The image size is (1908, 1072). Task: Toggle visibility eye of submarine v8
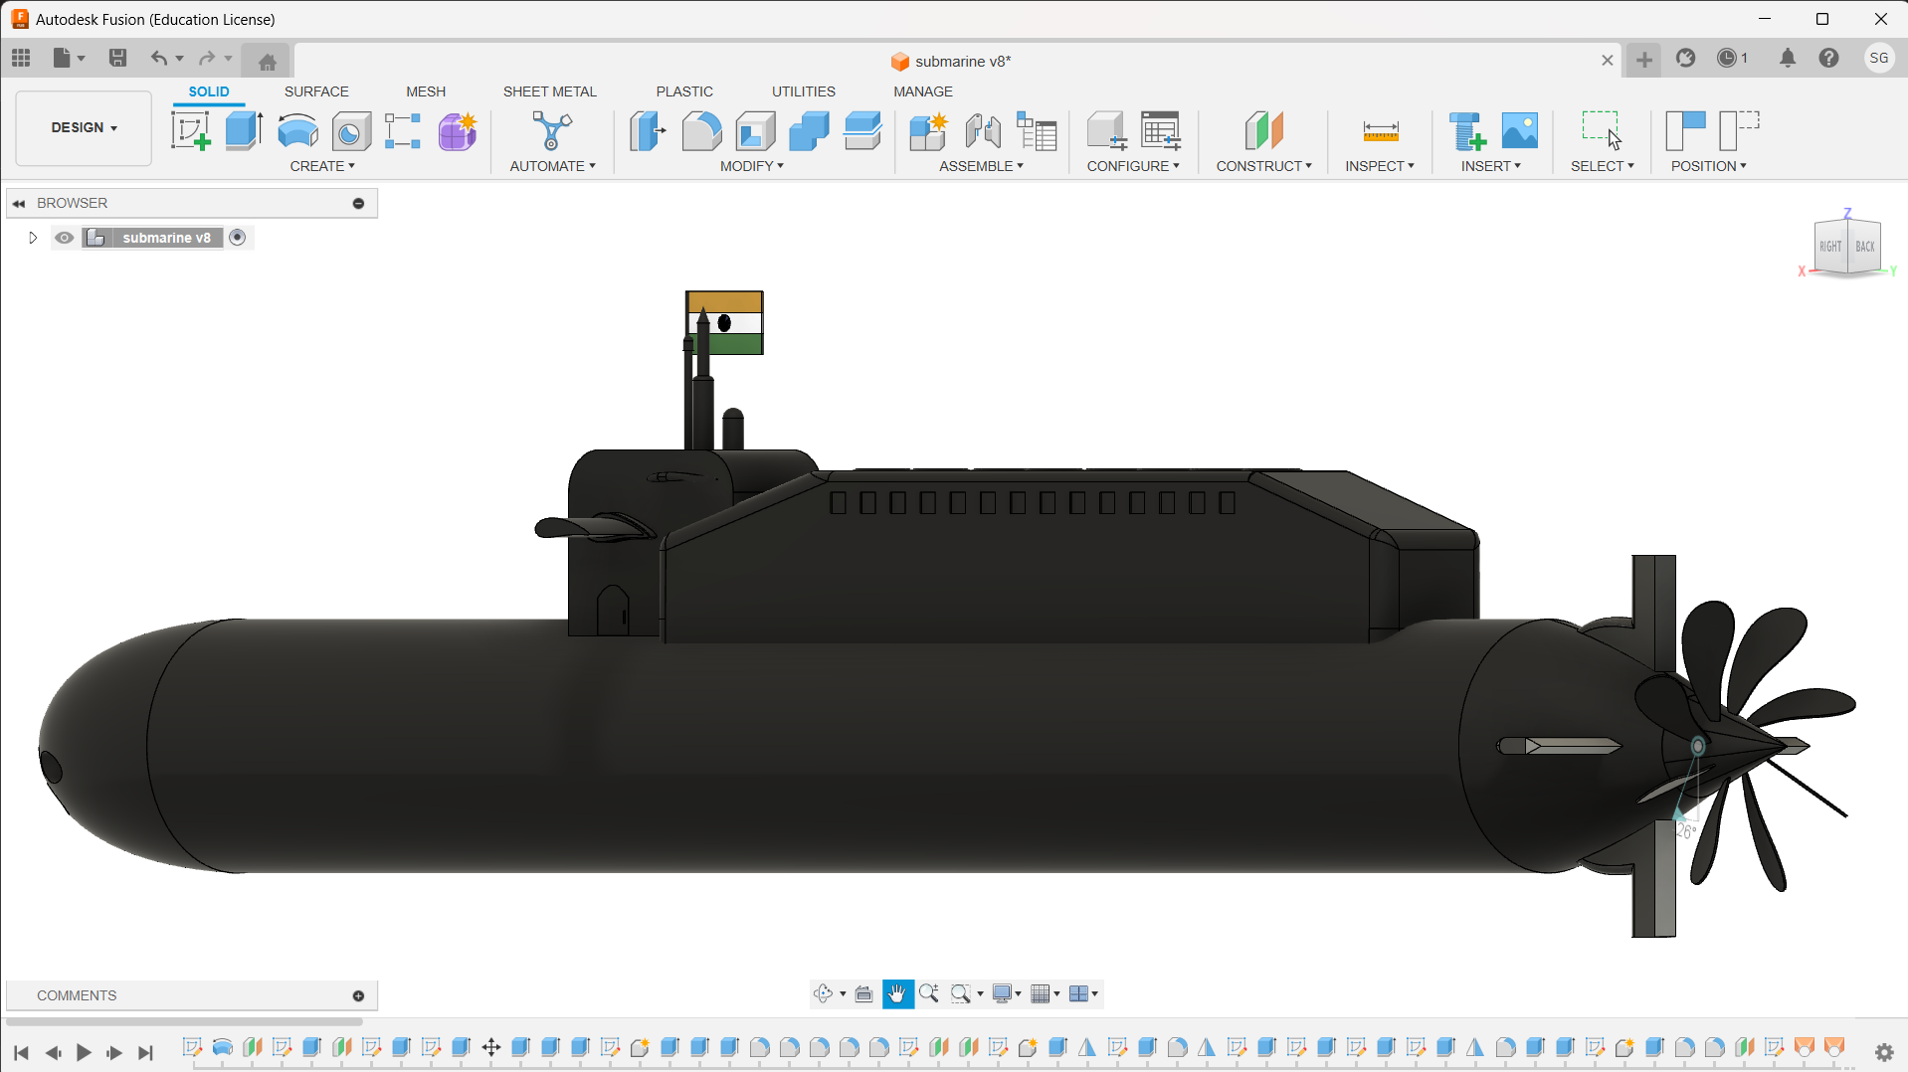[x=64, y=238]
